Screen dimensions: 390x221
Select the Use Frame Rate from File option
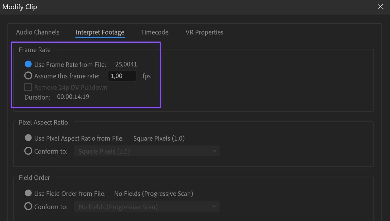click(28, 64)
